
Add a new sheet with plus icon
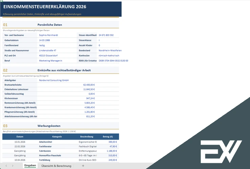[83, 166]
